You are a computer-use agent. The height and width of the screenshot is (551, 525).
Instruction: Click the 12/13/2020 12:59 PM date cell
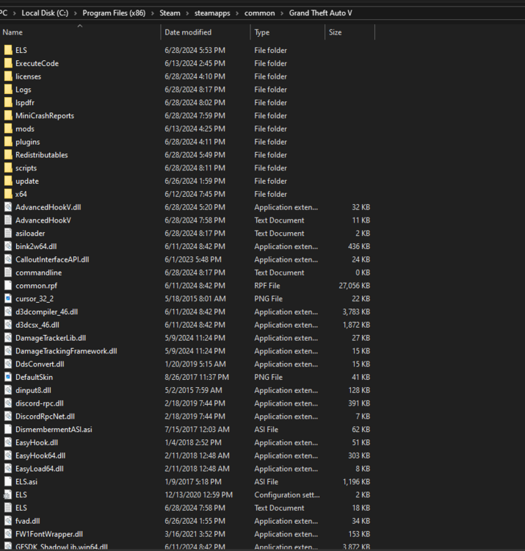(198, 494)
